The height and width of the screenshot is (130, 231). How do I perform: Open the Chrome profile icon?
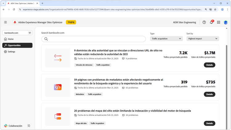coord(222,10)
